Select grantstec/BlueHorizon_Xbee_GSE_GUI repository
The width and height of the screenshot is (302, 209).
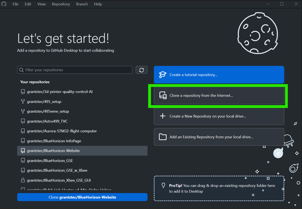pos(82,180)
